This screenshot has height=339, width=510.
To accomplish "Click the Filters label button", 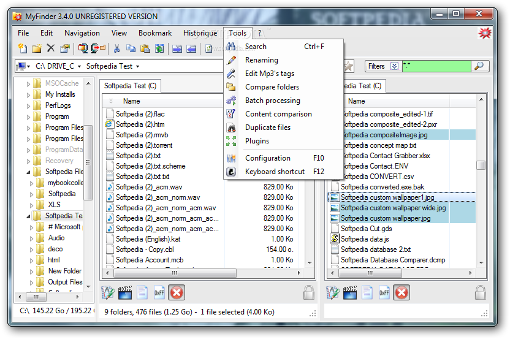I will [376, 66].
